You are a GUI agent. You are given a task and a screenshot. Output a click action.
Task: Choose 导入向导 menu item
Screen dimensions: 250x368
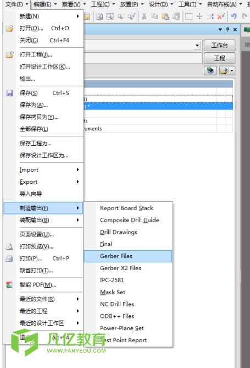(x=43, y=194)
